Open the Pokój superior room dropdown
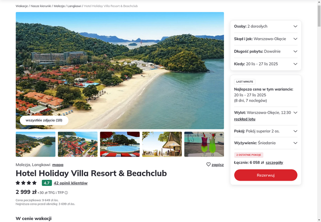The width and height of the screenshot is (321, 222). click(266, 131)
